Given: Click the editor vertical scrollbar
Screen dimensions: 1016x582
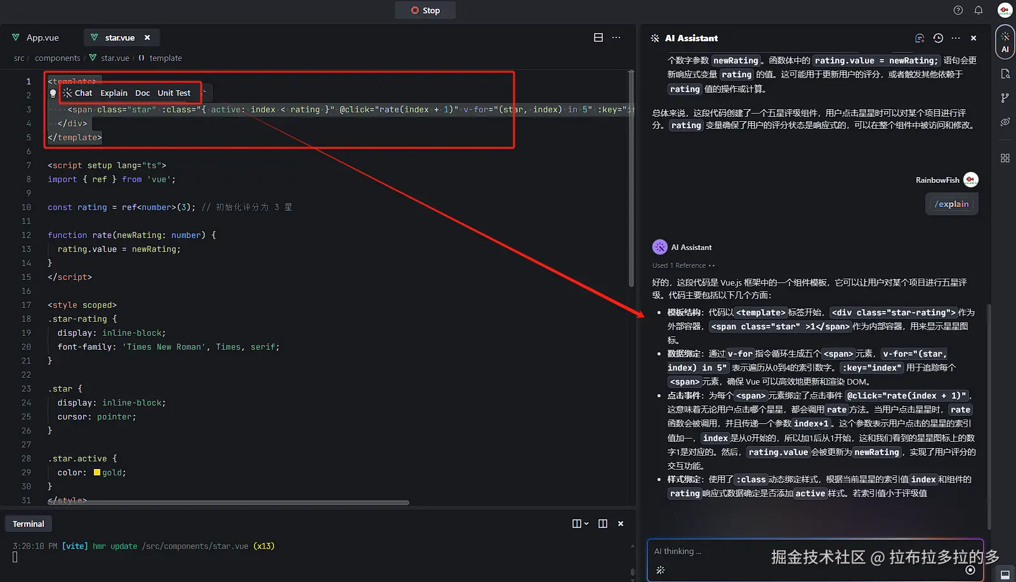Looking at the screenshot, I should coord(631,178).
